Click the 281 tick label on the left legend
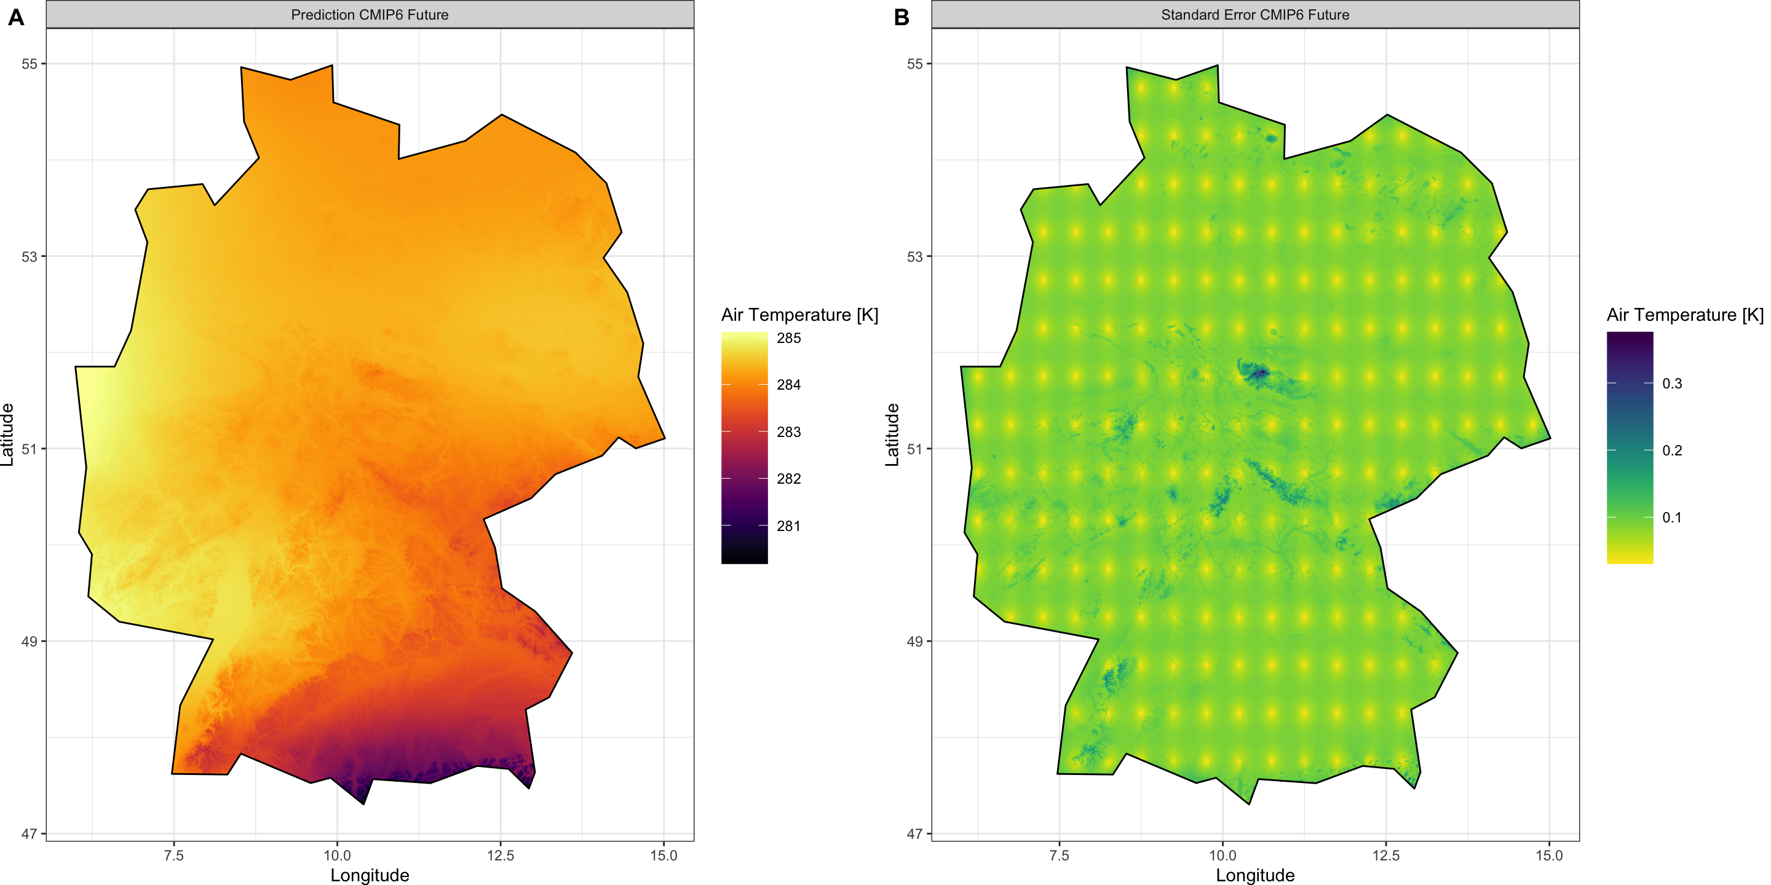Screen dimensions: 1771x885 [x=788, y=526]
